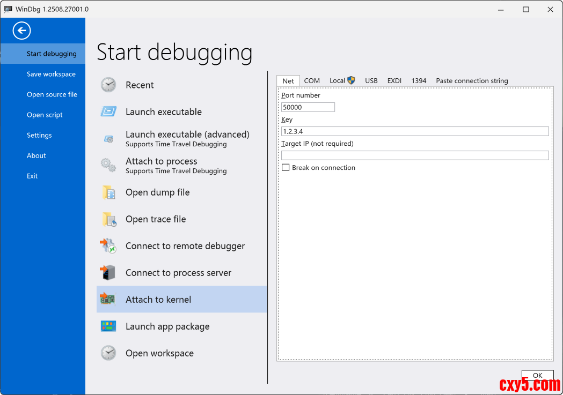
Task: Choose Open trace file option
Action: (156, 219)
